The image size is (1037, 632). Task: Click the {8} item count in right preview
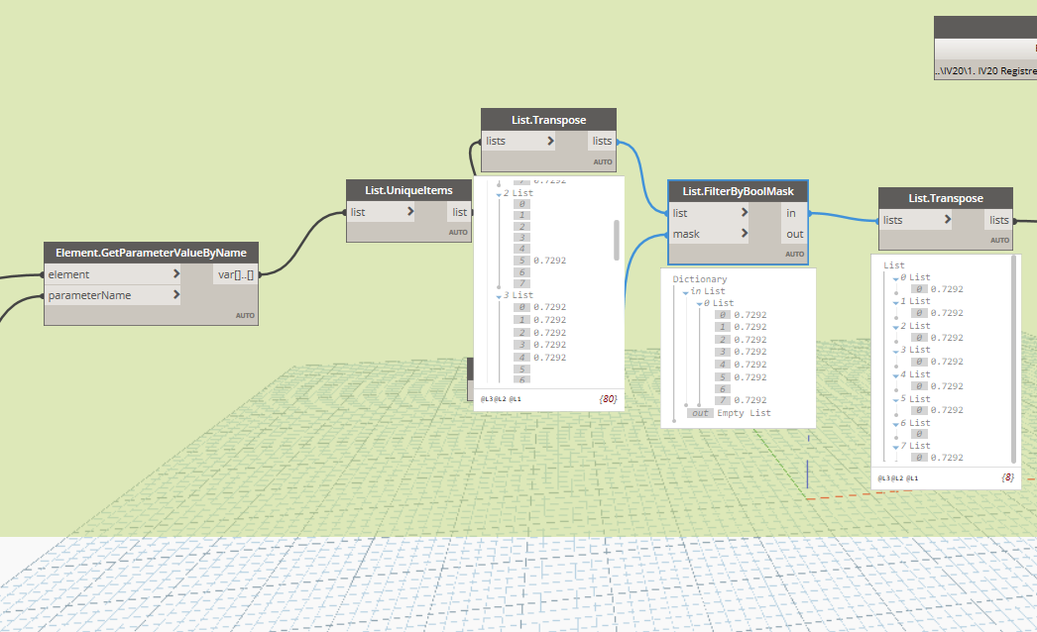click(1007, 476)
